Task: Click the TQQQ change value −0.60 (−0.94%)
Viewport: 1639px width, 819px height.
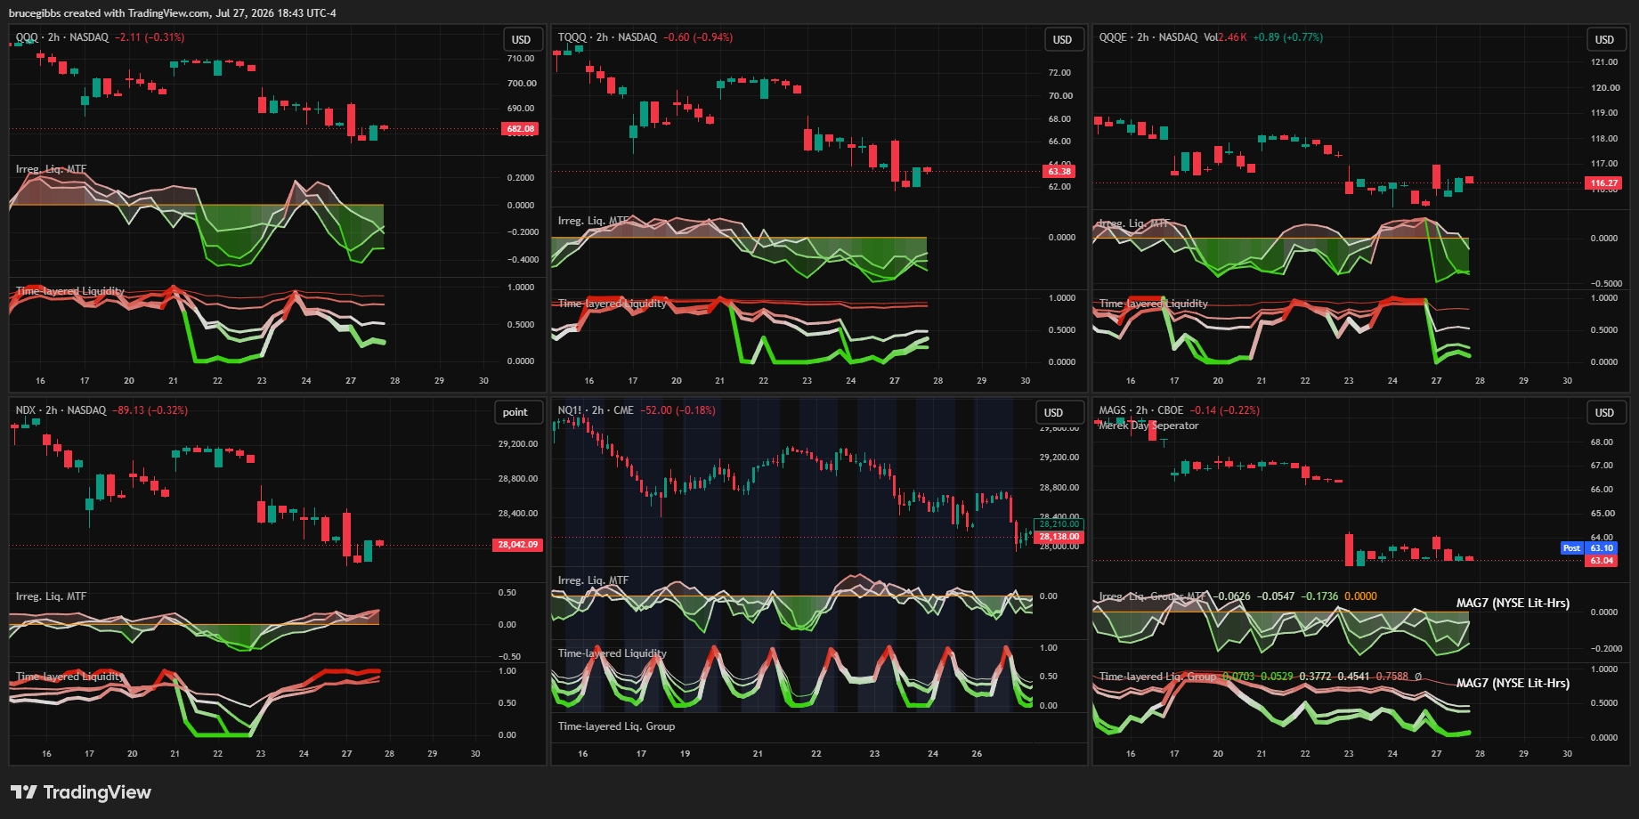Action: coord(698,37)
